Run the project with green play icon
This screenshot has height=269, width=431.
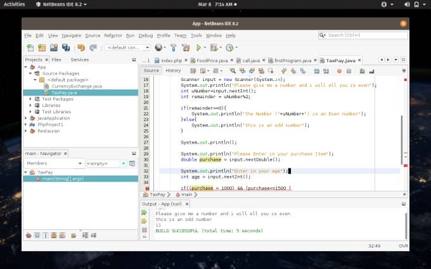coord(198,47)
